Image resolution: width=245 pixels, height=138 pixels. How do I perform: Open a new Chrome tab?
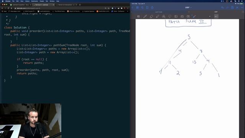80,5
